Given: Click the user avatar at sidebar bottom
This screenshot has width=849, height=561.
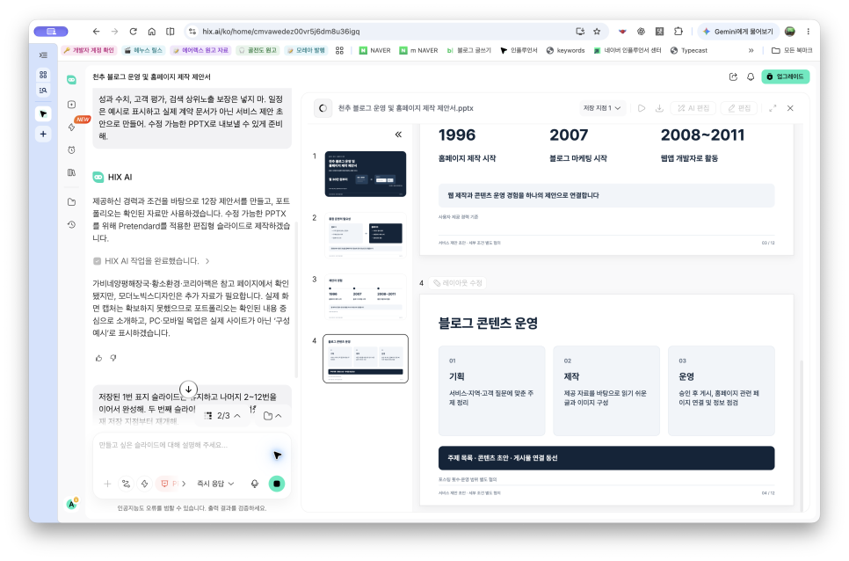Looking at the screenshot, I should (x=71, y=504).
